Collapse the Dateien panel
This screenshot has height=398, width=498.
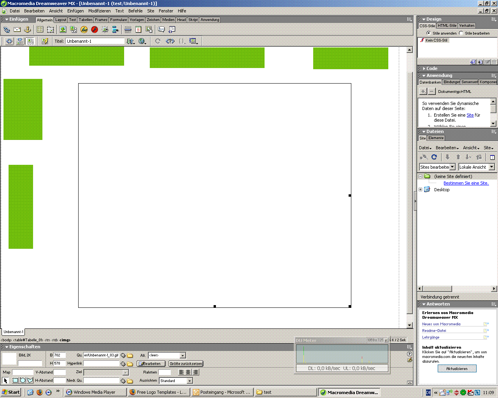coord(424,131)
